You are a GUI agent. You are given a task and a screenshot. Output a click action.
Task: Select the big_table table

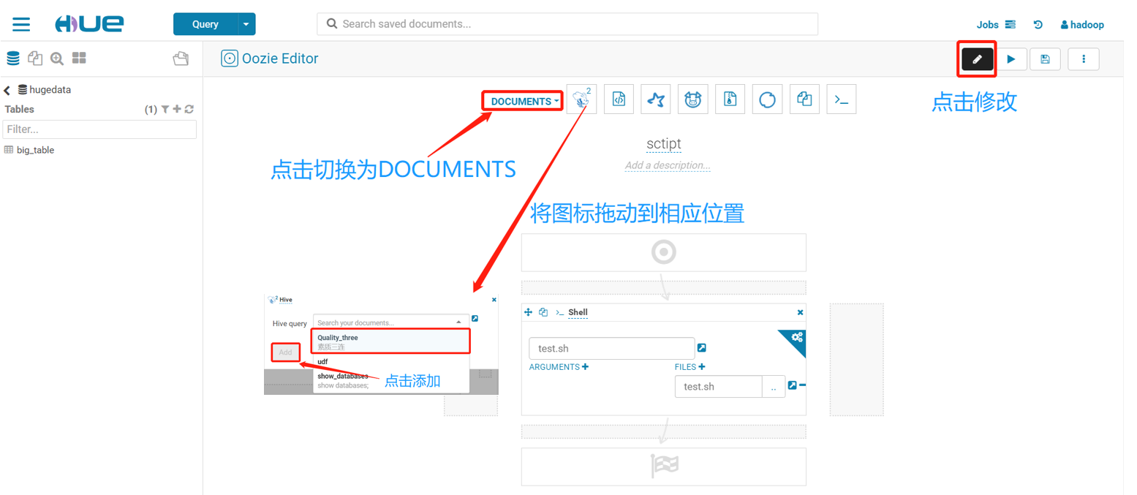[35, 150]
